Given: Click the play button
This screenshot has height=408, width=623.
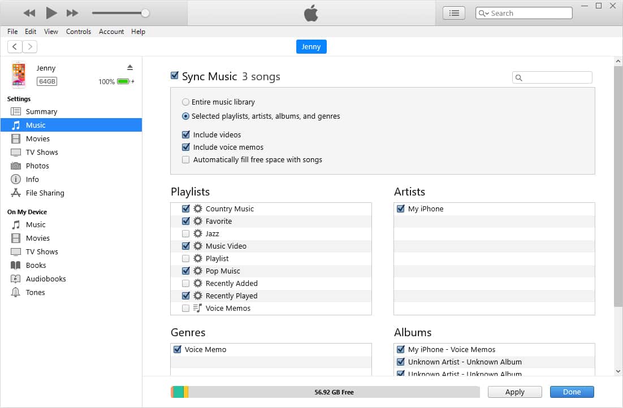Looking at the screenshot, I should tap(51, 12).
